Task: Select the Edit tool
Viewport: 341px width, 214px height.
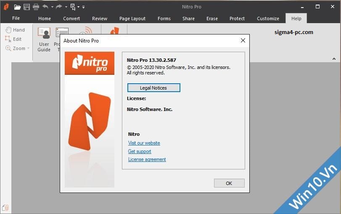Action: coord(13,39)
